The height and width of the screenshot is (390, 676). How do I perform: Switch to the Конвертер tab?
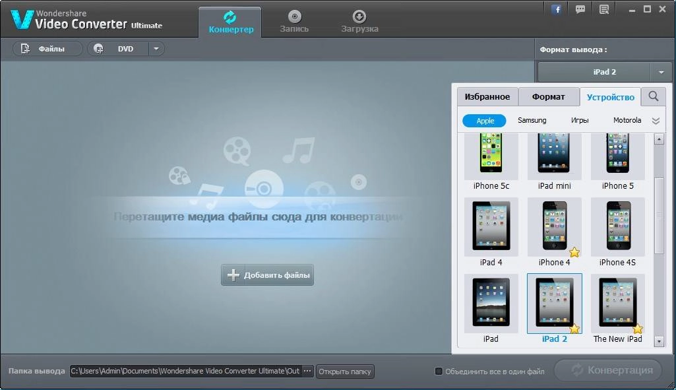point(230,22)
